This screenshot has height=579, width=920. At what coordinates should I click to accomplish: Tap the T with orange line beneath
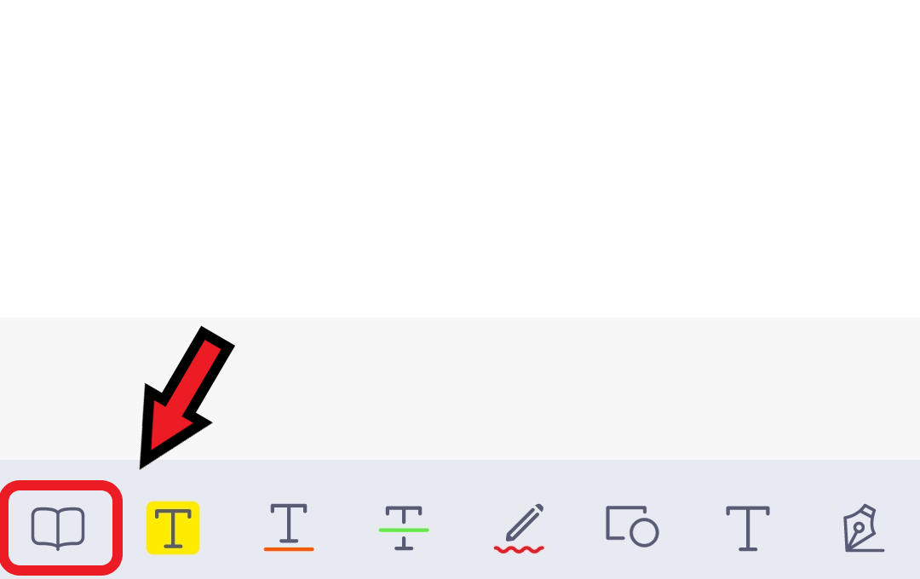(x=289, y=527)
